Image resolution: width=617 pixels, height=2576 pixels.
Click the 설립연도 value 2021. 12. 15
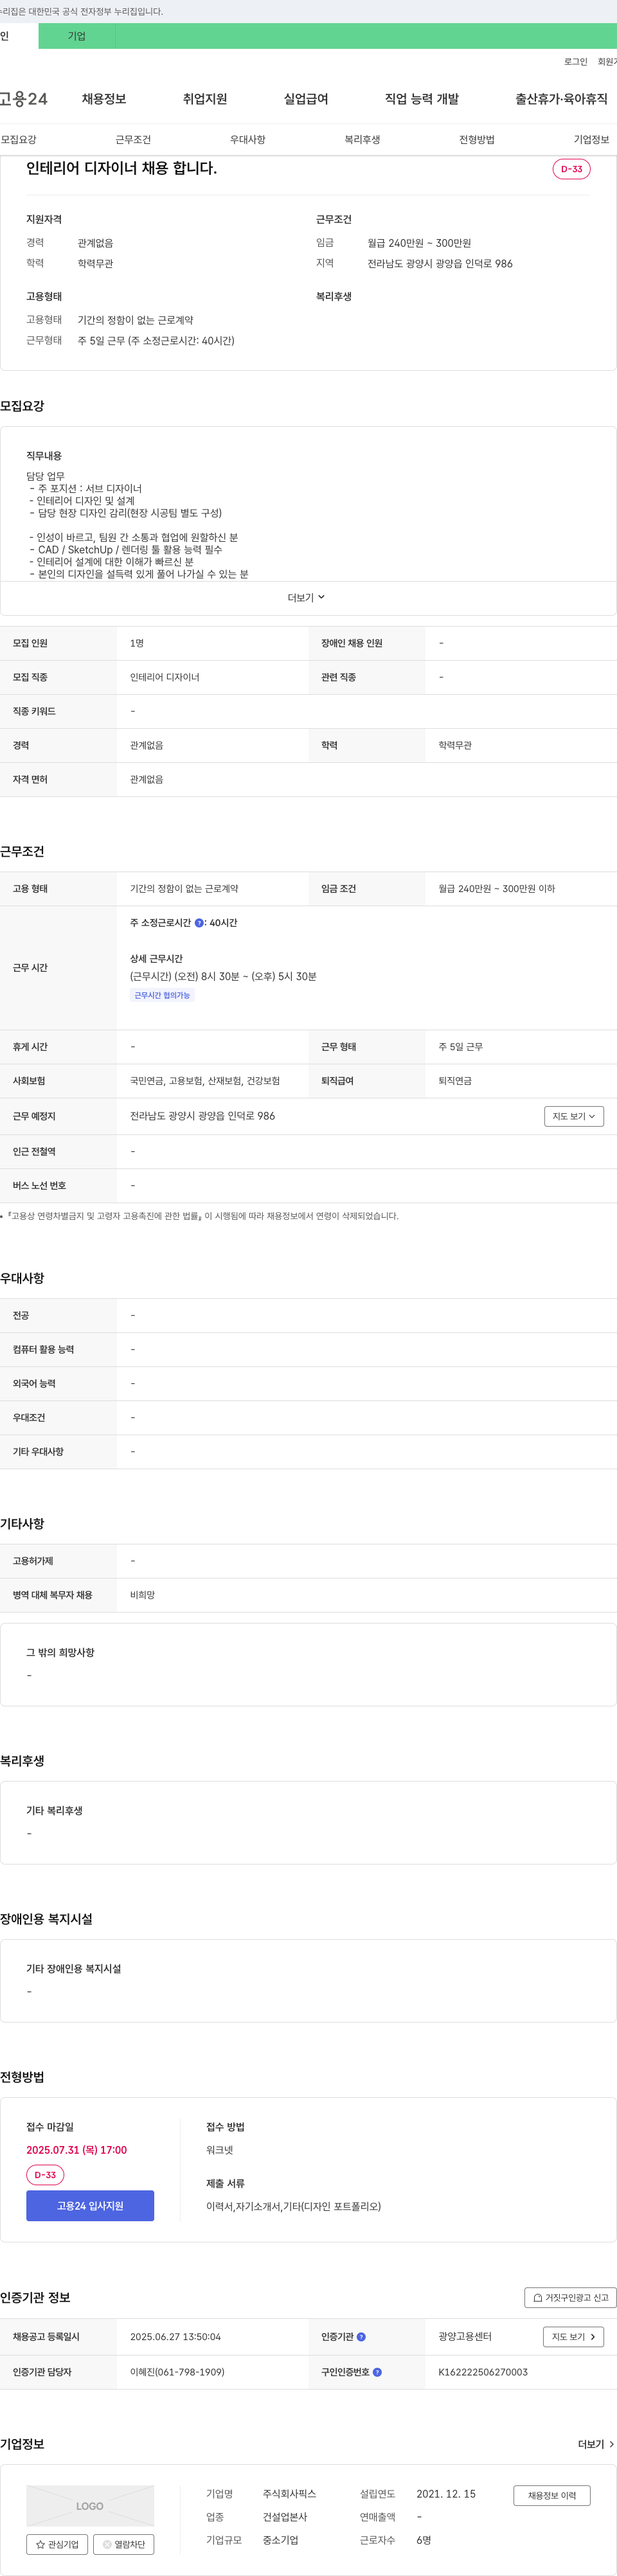pyautogui.click(x=446, y=2494)
